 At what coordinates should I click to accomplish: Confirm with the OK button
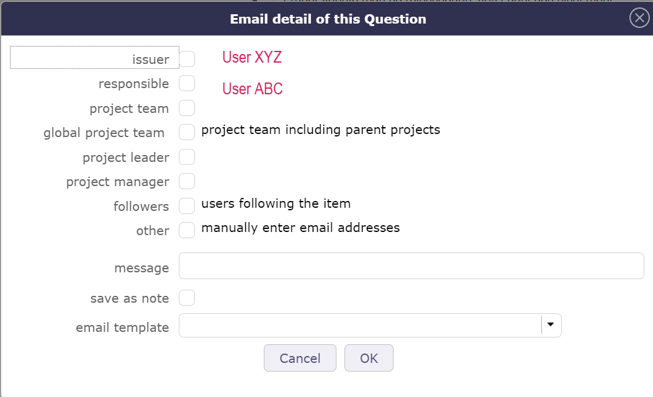click(369, 358)
